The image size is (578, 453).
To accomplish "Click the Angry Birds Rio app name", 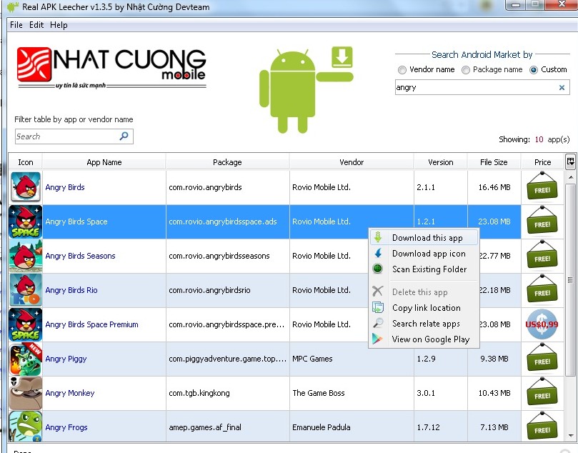I will (71, 290).
